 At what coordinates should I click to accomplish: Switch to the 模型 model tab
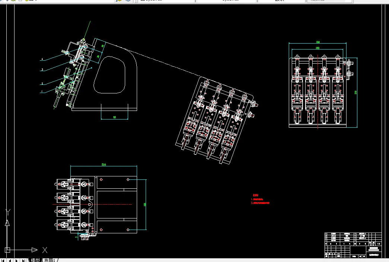tap(35, 260)
